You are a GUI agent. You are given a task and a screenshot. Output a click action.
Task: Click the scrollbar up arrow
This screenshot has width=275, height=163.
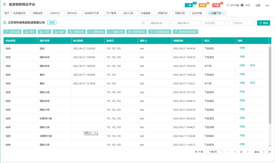pos(270,45)
